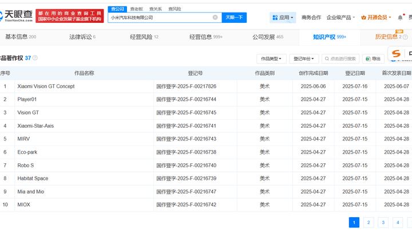Select the Xiaomi-Star-Axis work name

35,125
